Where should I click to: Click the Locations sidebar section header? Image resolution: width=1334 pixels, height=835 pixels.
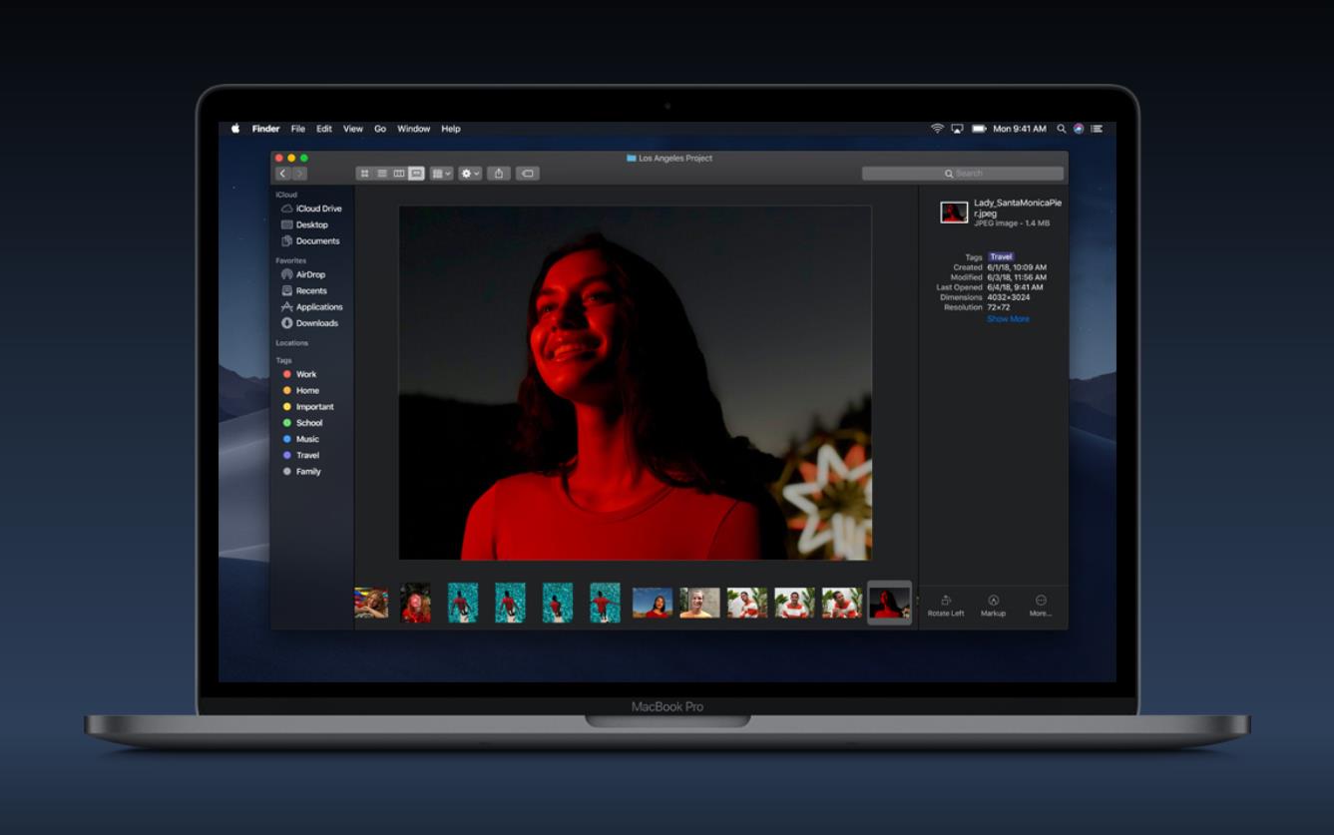(292, 343)
